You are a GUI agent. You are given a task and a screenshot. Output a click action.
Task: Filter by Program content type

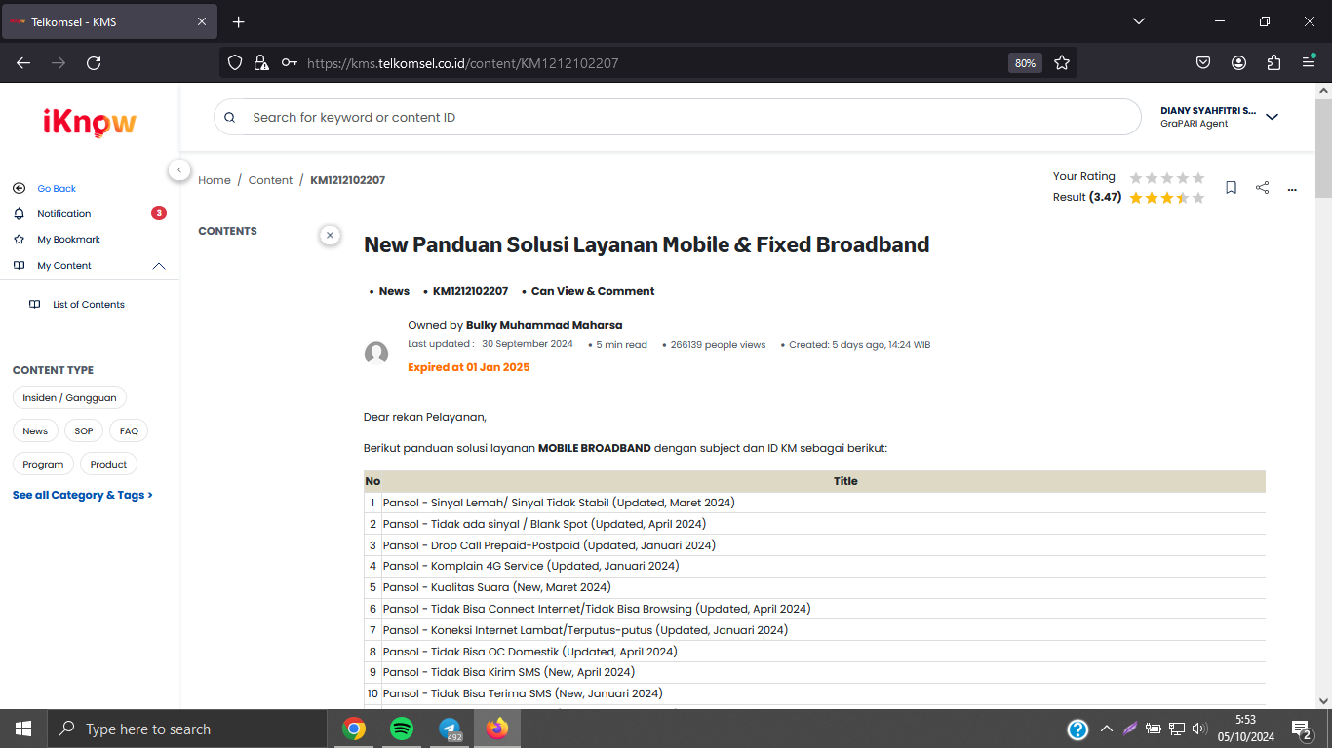[x=43, y=464]
